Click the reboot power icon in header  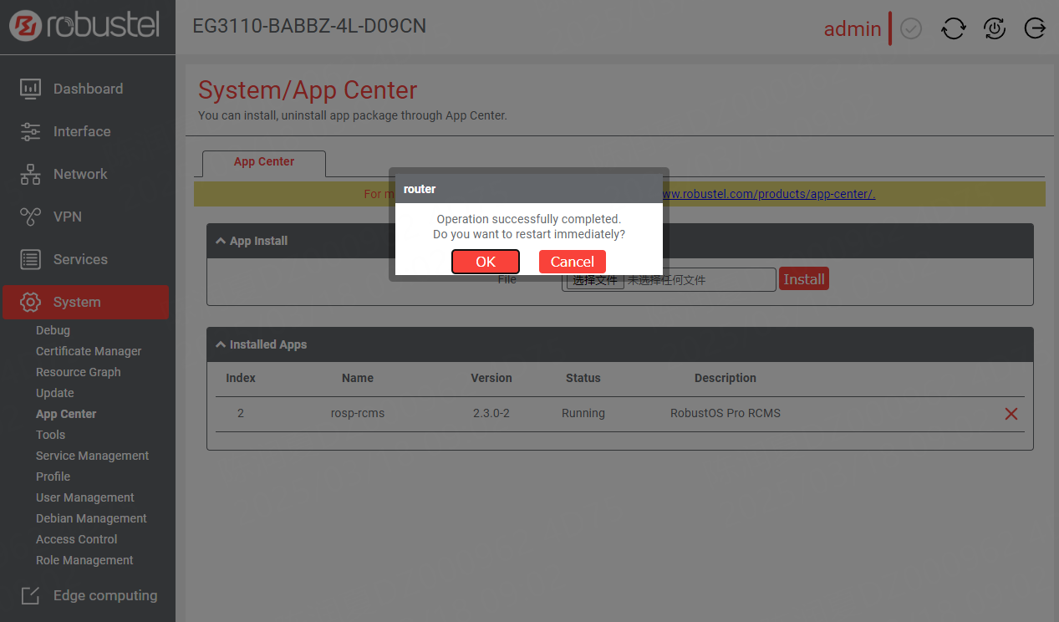994,28
